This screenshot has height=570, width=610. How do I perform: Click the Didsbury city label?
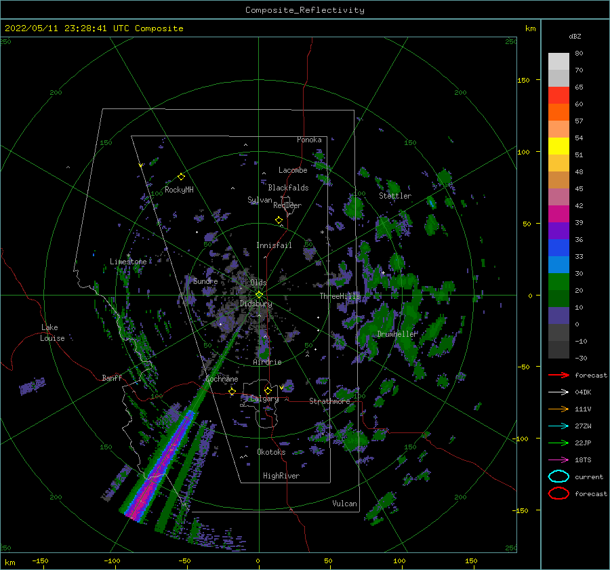(256, 304)
